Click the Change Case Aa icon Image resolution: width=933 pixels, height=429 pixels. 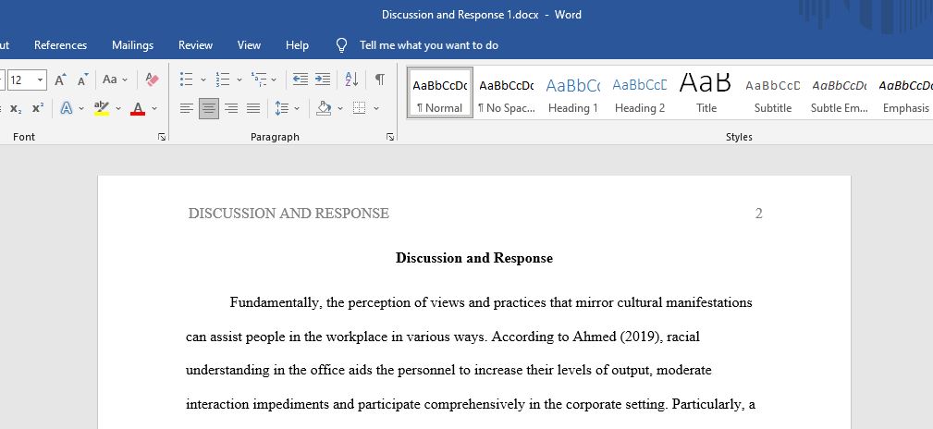[x=110, y=80]
